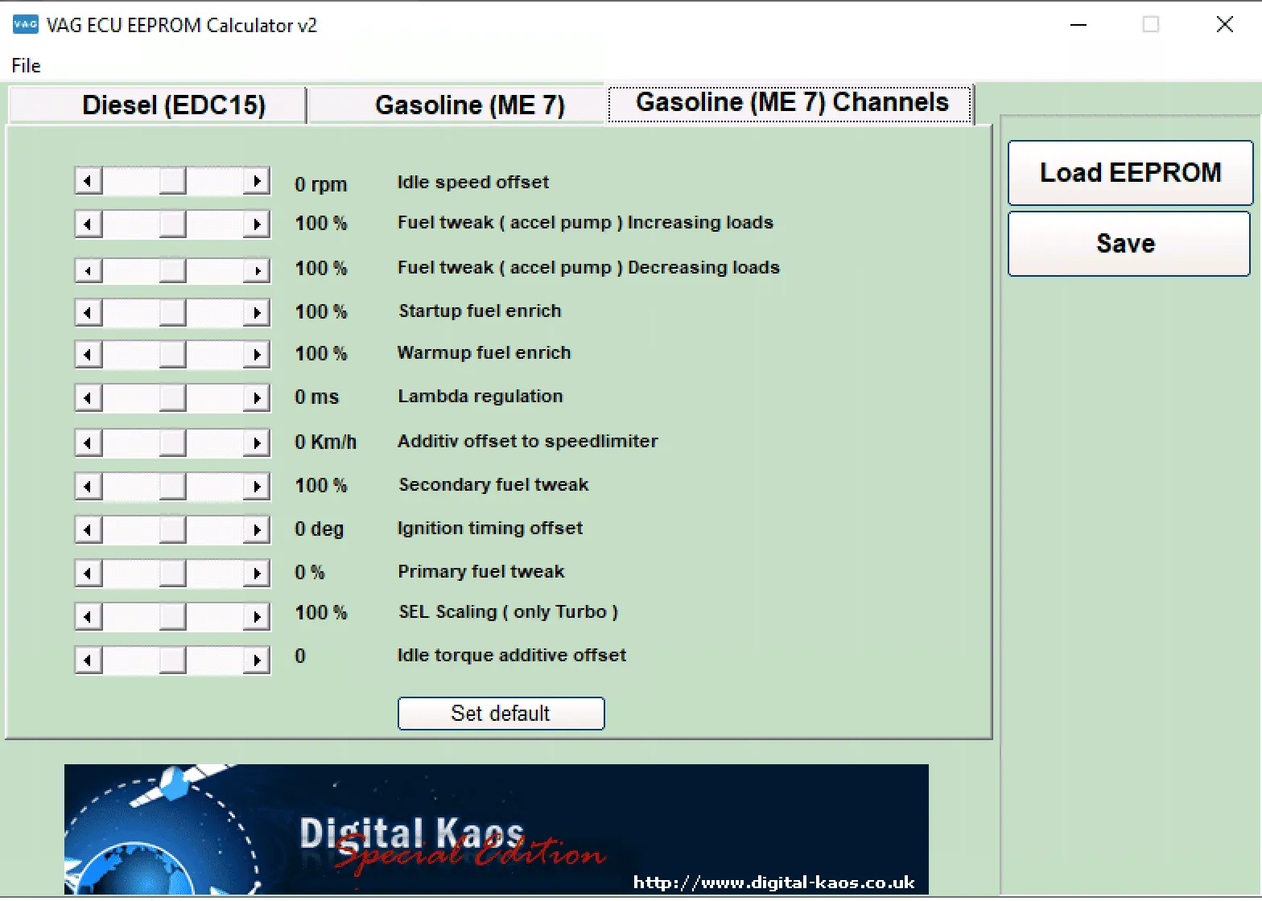Image resolution: width=1262 pixels, height=901 pixels.
Task: Minimize the VAG ECU EEPROM Calculator window
Action: pyautogui.click(x=1078, y=25)
